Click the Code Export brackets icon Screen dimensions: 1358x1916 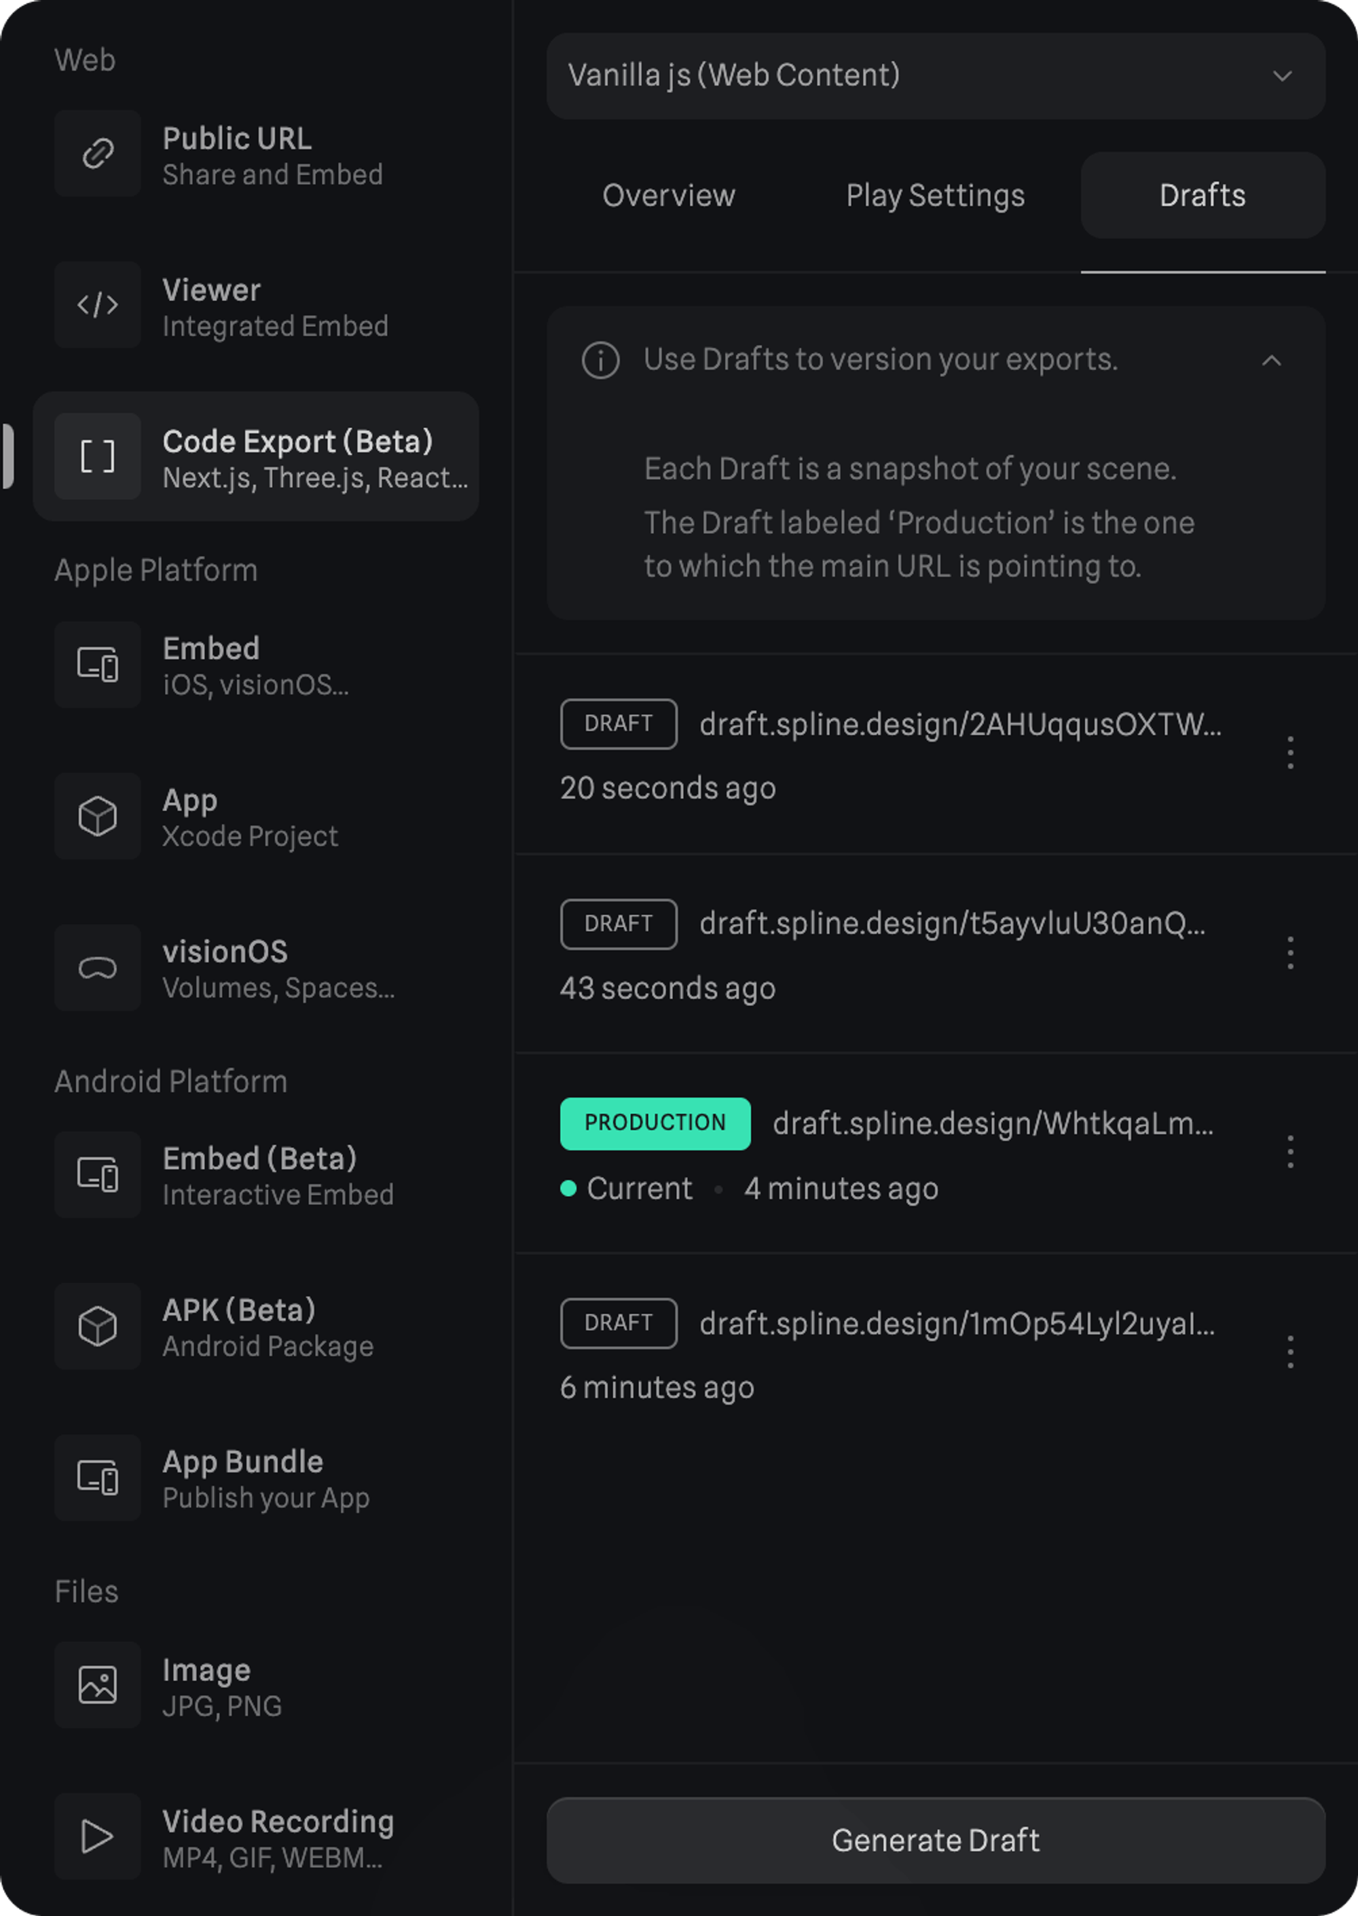click(x=98, y=456)
